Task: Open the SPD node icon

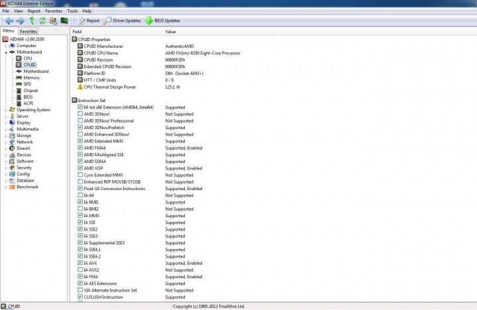Action: point(19,84)
